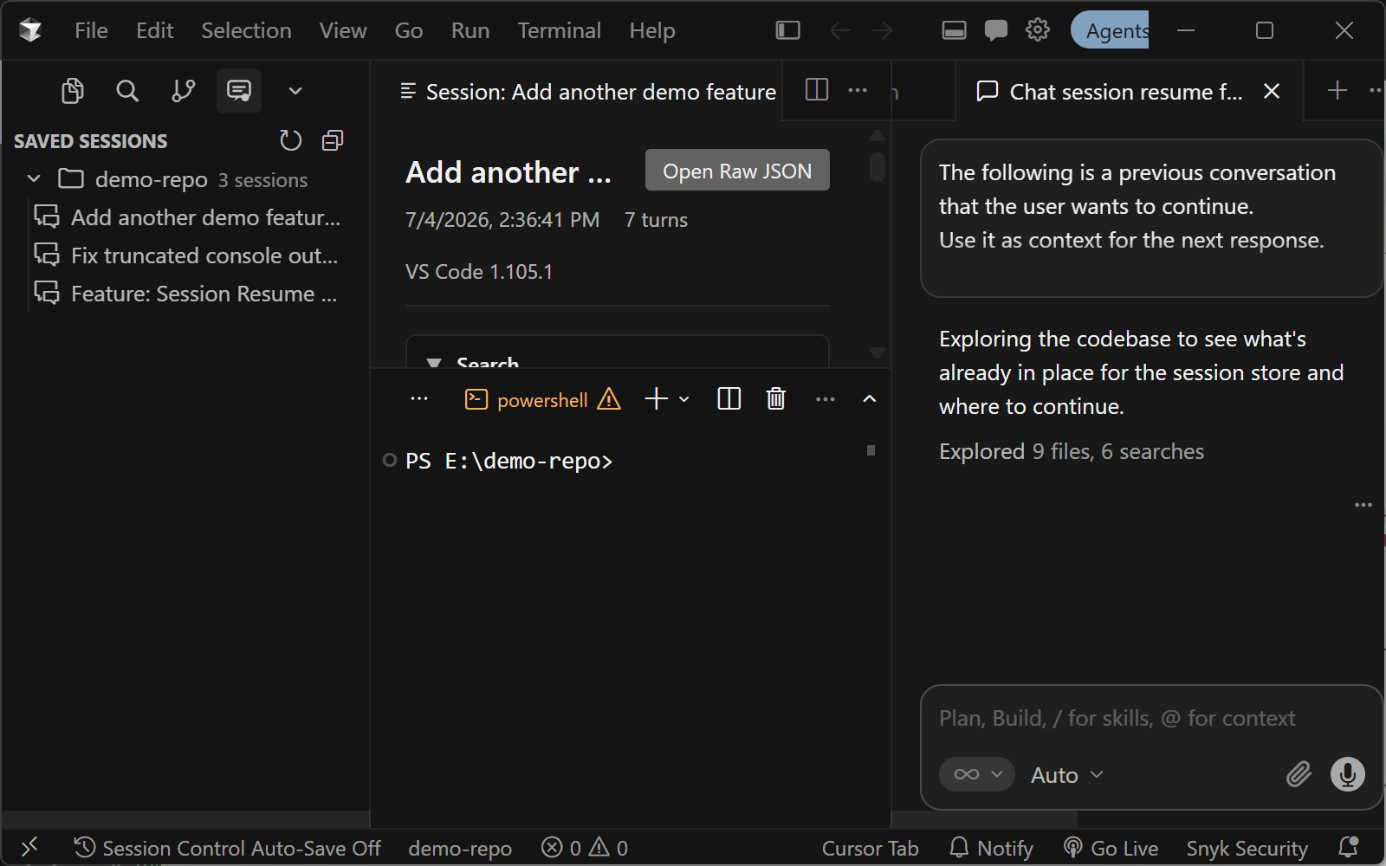Open problems errors and warnings counter
This screenshot has height=866, width=1386.
pyautogui.click(x=585, y=848)
